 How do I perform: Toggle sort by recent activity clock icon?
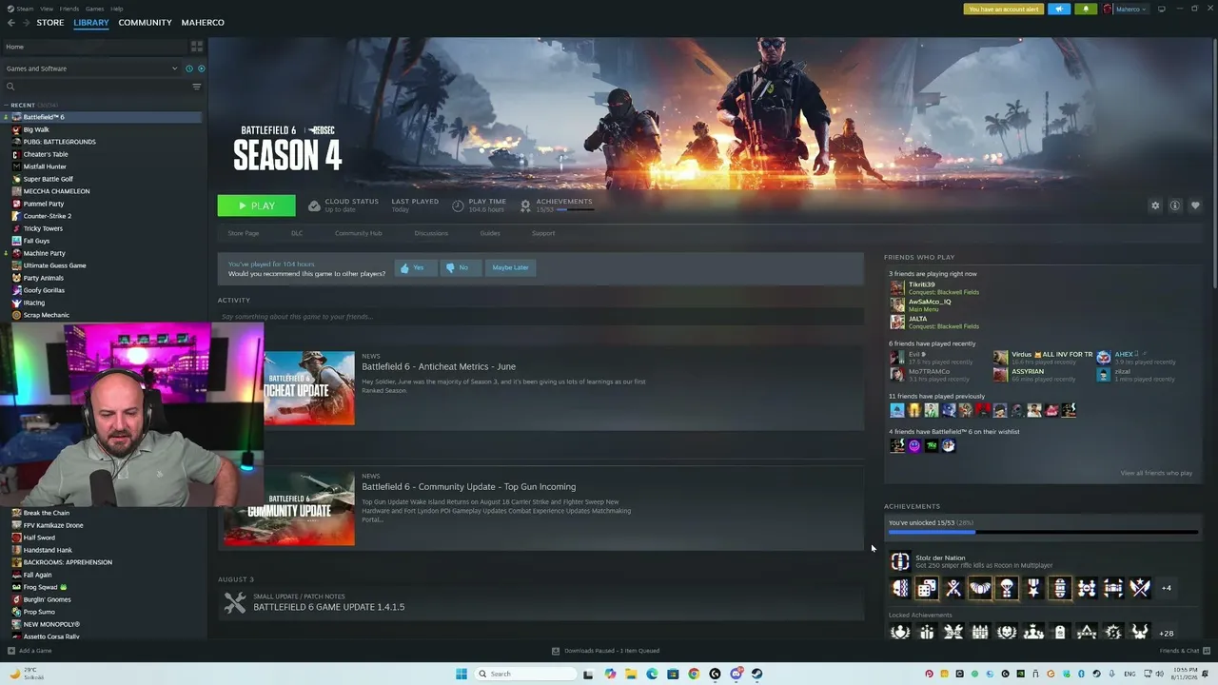tap(189, 68)
